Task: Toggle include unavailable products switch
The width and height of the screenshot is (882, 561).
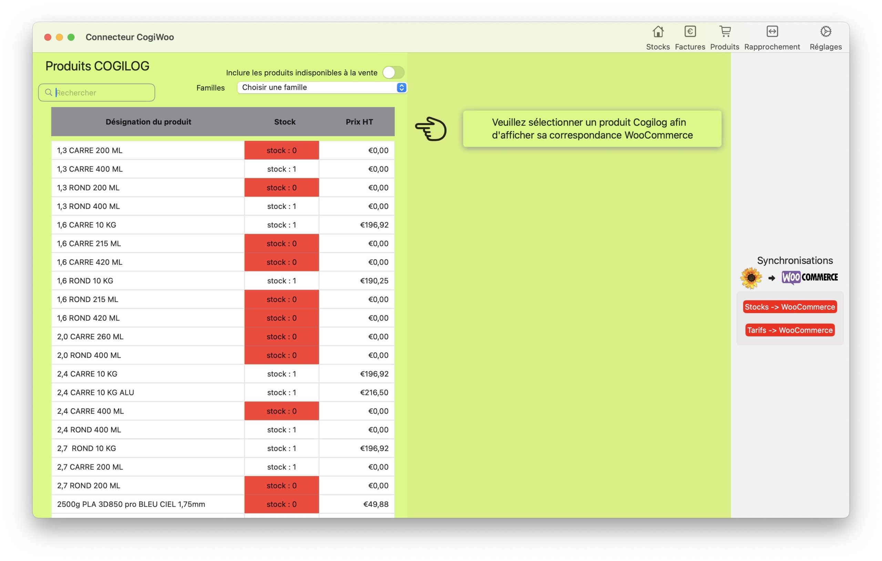Action: tap(393, 73)
